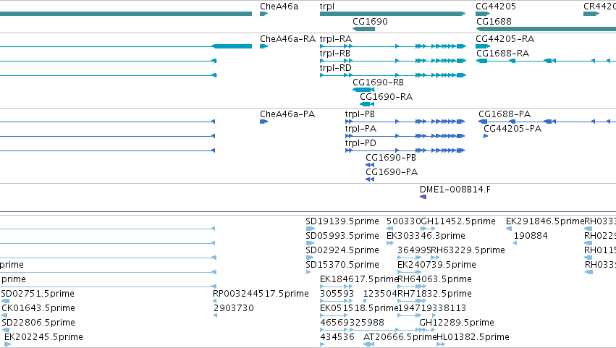Click the trpl gene label in top track
The width and height of the screenshot is (616, 348).
tap(327, 7)
